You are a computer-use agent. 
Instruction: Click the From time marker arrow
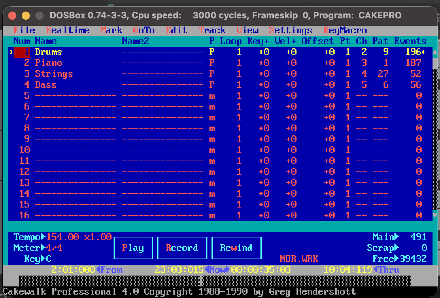click(x=98, y=270)
